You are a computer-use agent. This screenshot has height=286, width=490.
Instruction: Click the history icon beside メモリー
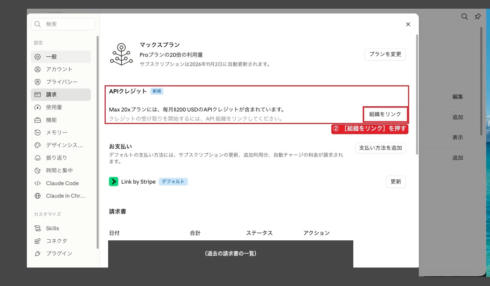(x=38, y=132)
